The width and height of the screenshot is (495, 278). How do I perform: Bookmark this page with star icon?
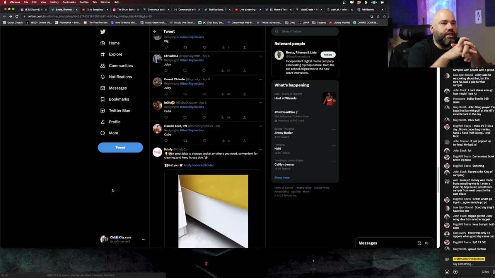[384, 16]
